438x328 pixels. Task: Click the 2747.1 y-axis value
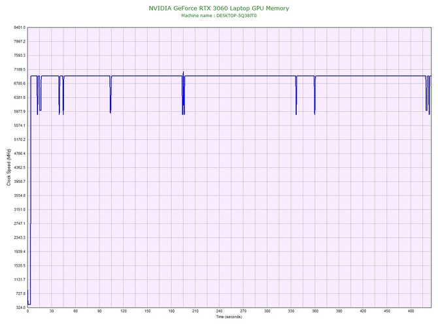(x=20, y=223)
